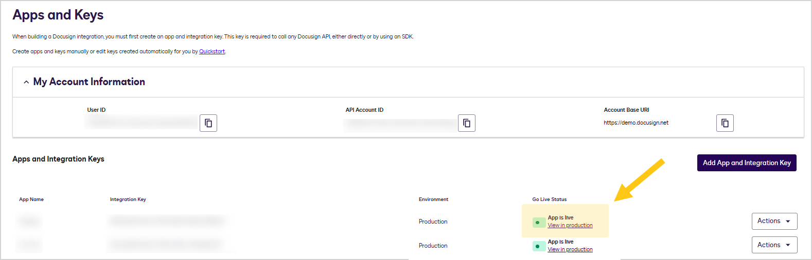This screenshot has width=812, height=260.
Task: Click the Apps and Keys page heading
Action: pos(58,15)
